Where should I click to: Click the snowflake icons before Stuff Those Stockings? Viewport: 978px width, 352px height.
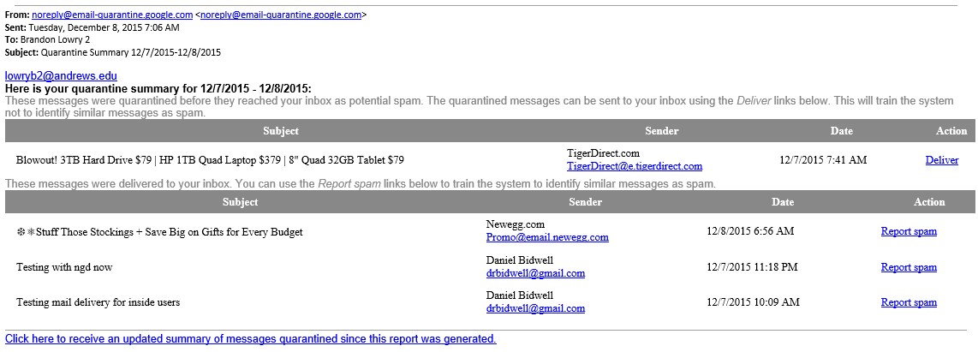point(26,231)
